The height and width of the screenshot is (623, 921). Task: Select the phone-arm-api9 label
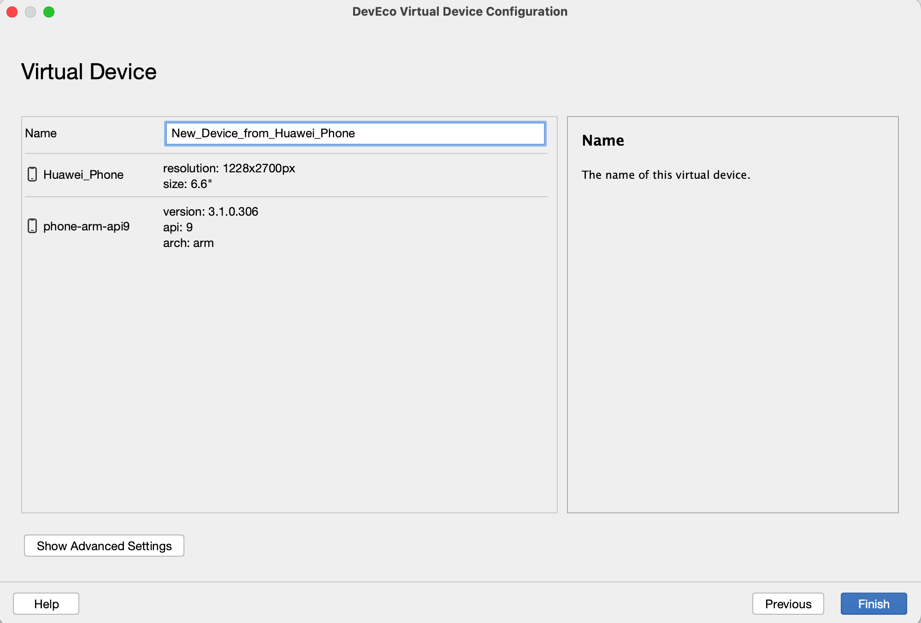[x=87, y=226]
